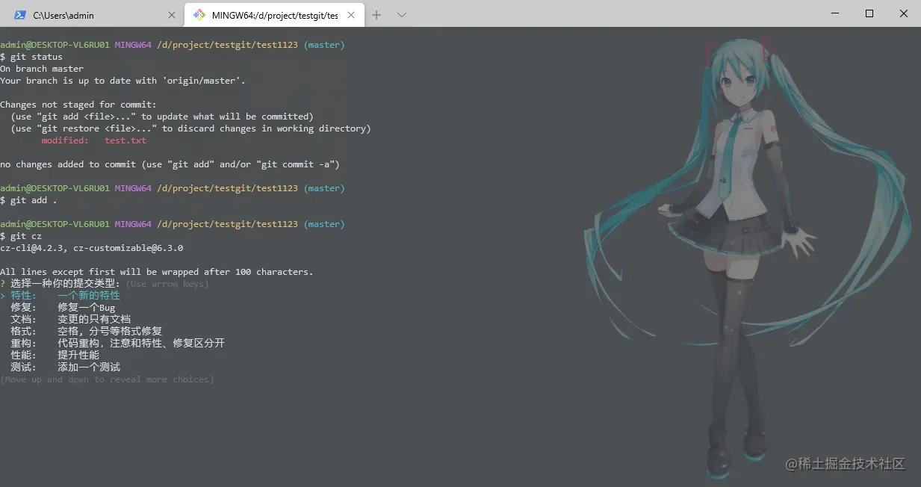Viewport: 921px width, 487px height.
Task: Minimize the terminal window
Action: [834, 13]
